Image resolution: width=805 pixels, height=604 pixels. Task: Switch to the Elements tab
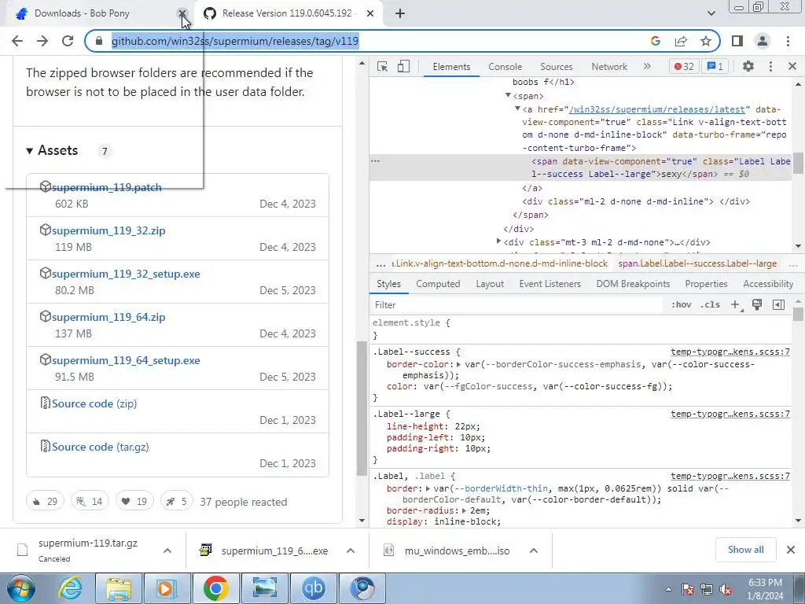pos(451,67)
